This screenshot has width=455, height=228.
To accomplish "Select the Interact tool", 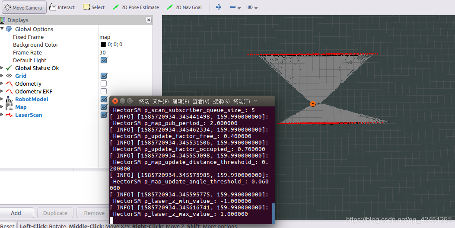I will 62,7.
